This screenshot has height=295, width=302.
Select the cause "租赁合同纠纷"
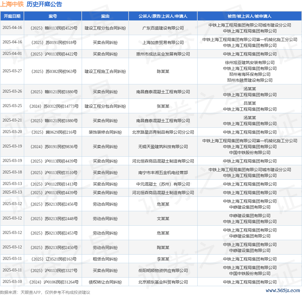(x=105, y=259)
